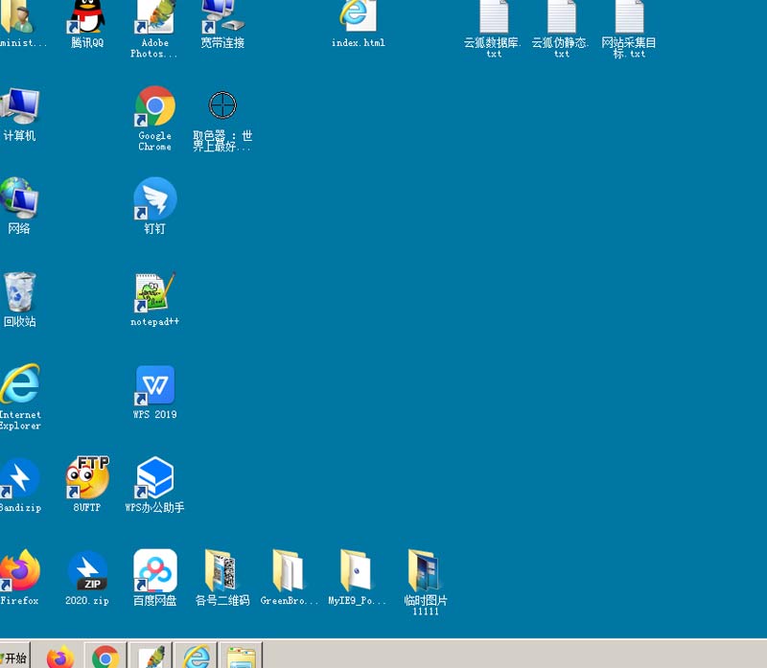Select the 网站采集目标.txt file

pos(629,19)
